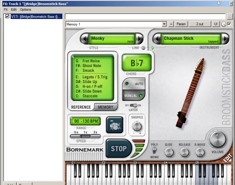Open the 90-130 BPM range selector
The height and width of the screenshot is (185, 235).
(x=86, y=121)
